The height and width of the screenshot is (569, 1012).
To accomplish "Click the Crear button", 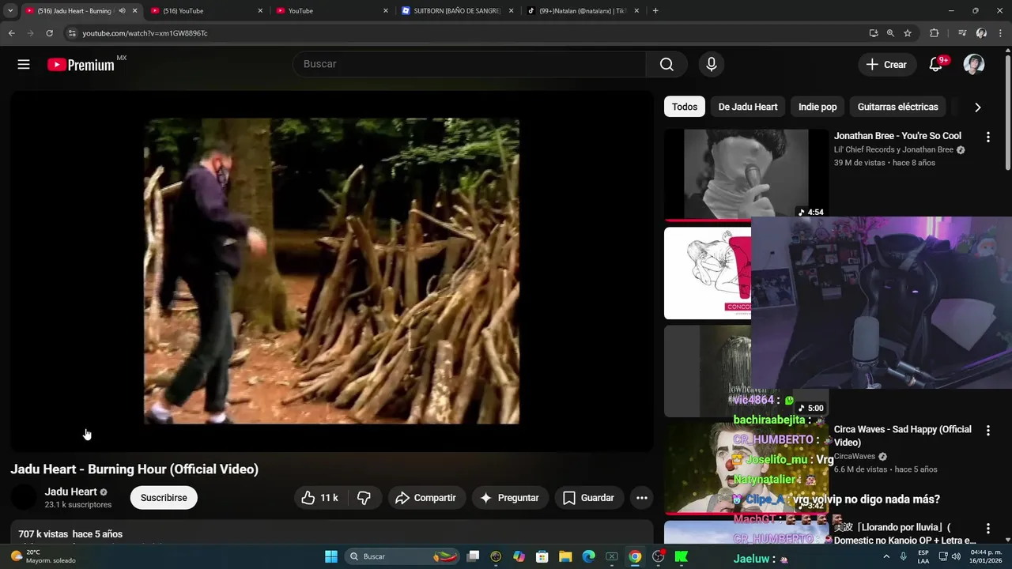I will 887,65.
